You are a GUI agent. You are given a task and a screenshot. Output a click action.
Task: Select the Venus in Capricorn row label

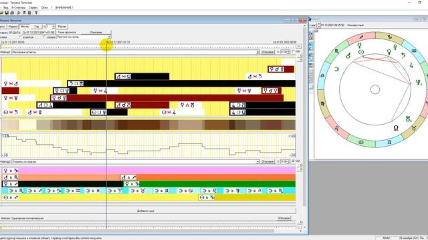[11, 171]
